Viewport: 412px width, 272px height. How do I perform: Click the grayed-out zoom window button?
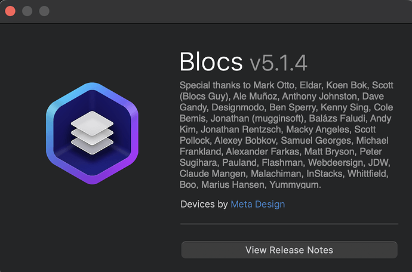(44, 11)
